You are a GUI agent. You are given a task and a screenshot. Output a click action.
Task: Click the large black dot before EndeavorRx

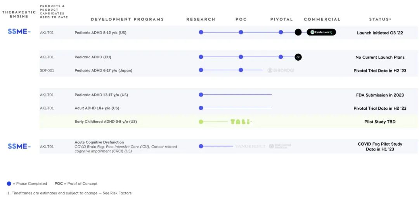point(298,32)
